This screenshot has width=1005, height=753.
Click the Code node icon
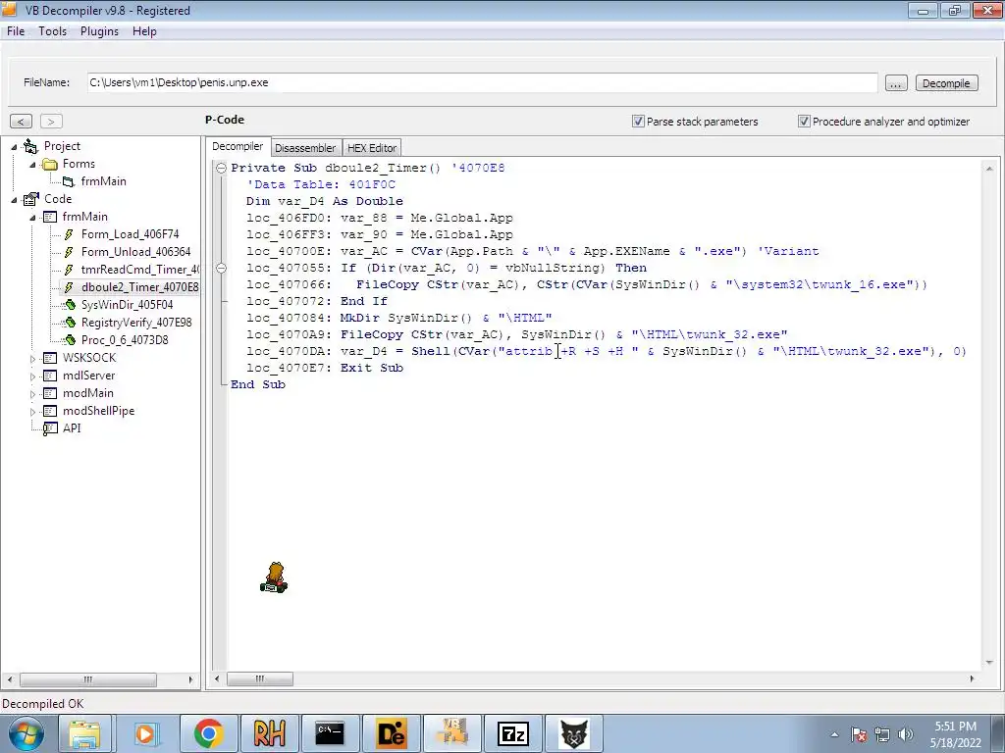tap(30, 199)
